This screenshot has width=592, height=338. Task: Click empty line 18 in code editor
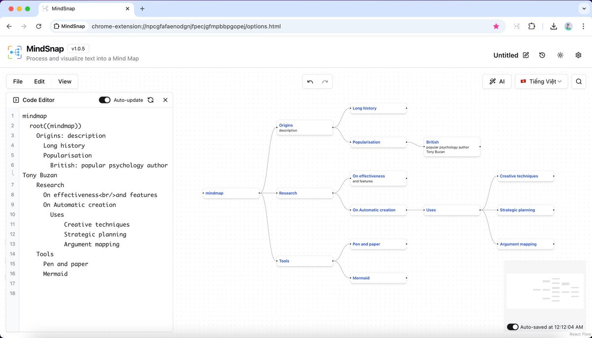tap(96, 293)
